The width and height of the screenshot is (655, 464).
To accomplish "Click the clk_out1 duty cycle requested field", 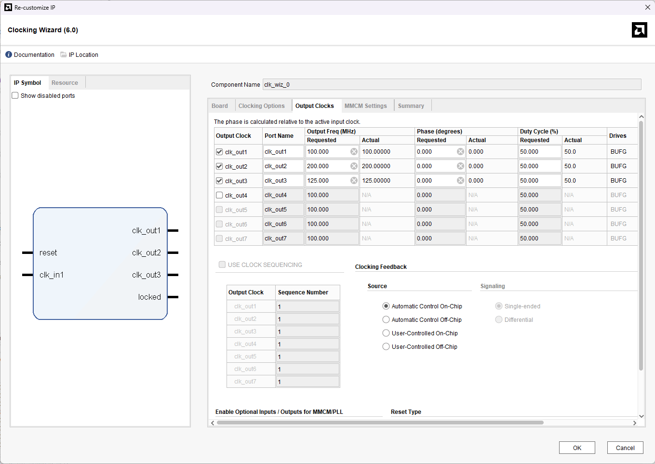I will click(539, 152).
